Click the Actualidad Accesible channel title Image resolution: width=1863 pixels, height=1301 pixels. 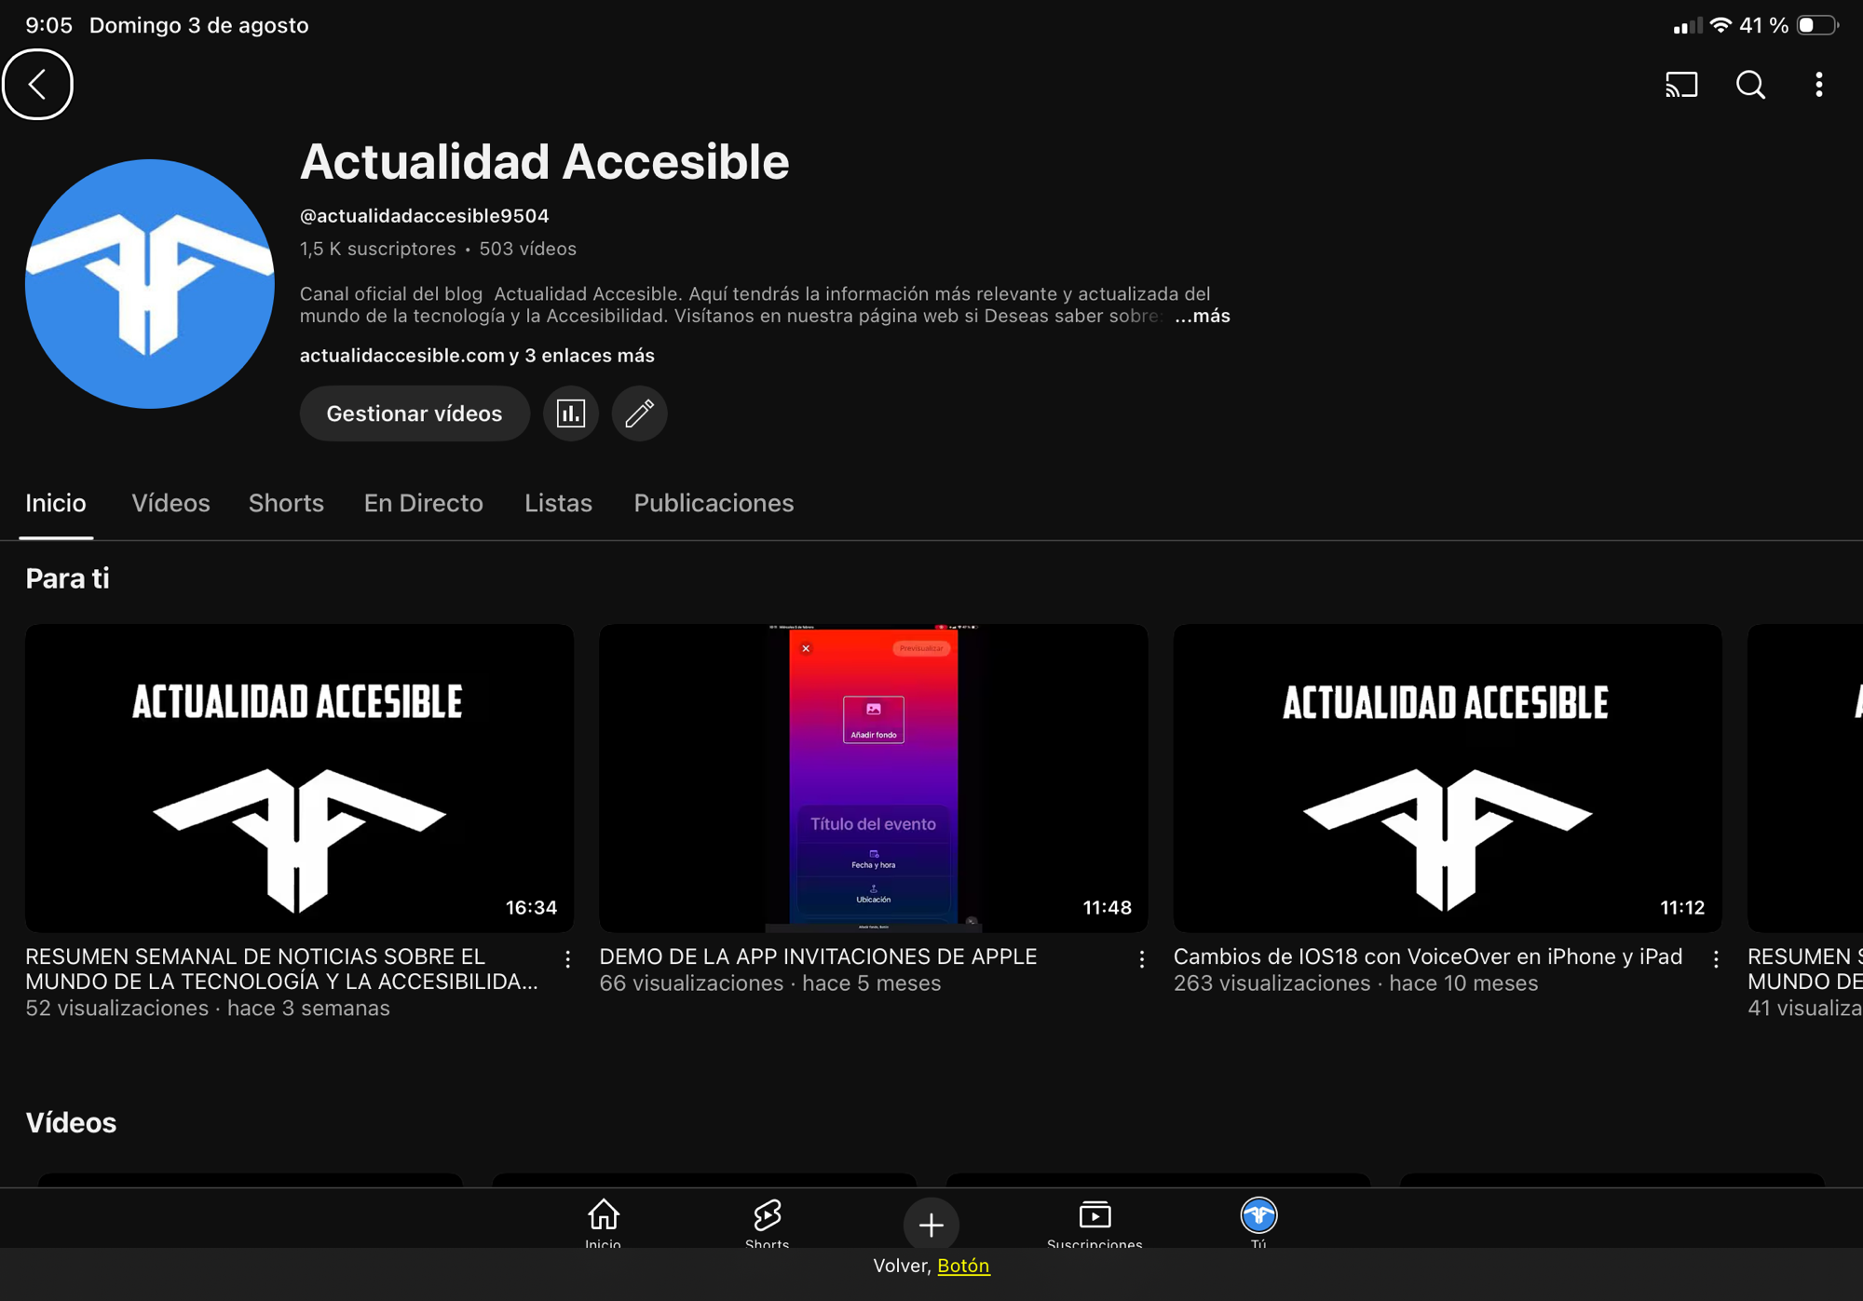(544, 162)
